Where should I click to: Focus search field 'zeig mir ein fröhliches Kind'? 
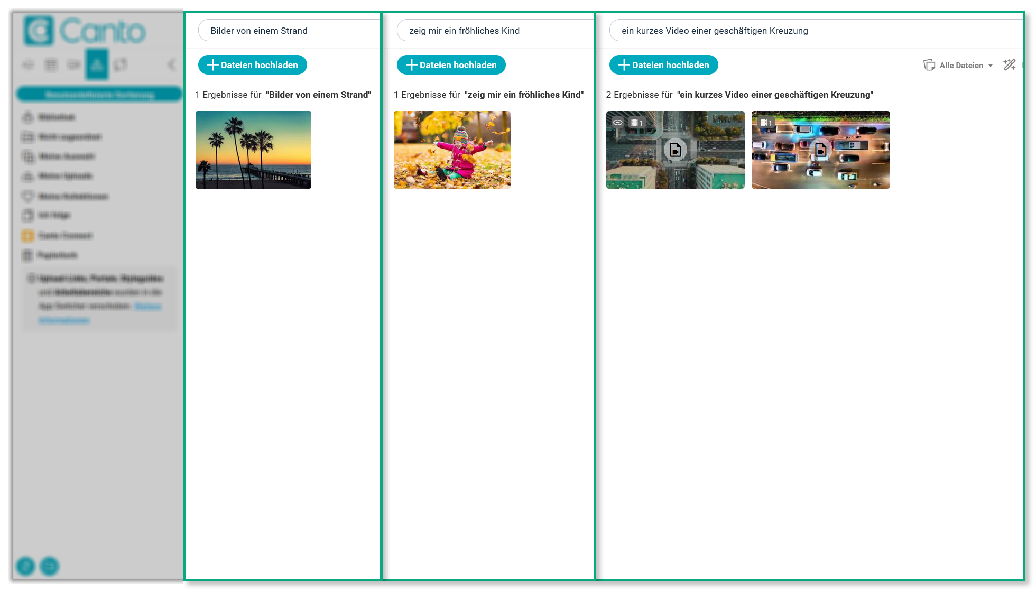click(x=492, y=31)
